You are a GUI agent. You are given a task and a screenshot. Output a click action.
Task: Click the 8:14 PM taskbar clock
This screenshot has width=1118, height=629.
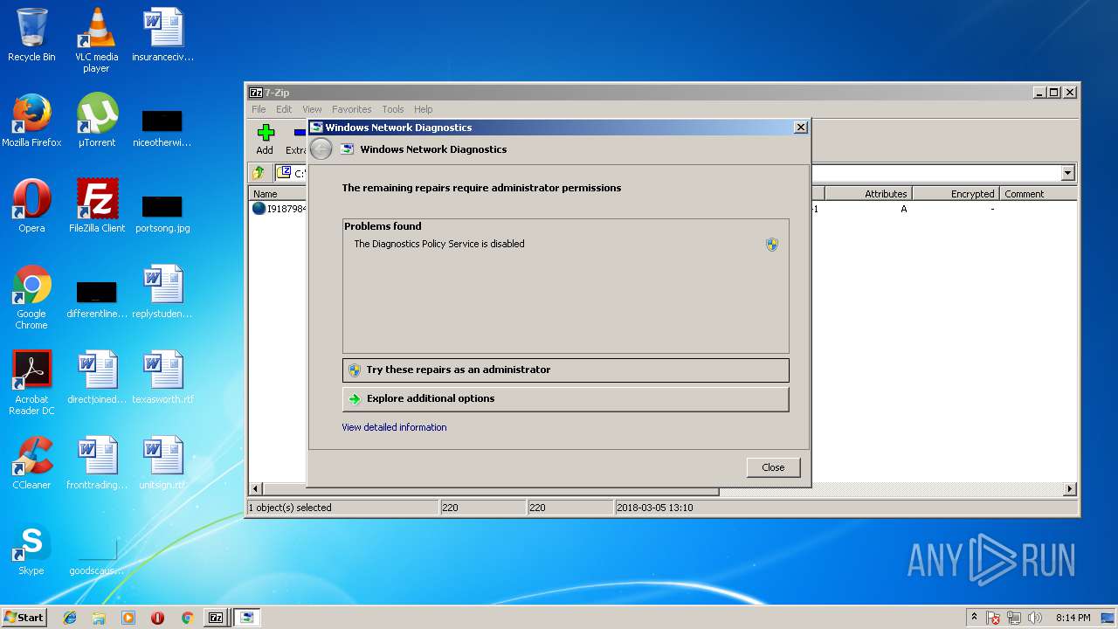pos(1073,618)
